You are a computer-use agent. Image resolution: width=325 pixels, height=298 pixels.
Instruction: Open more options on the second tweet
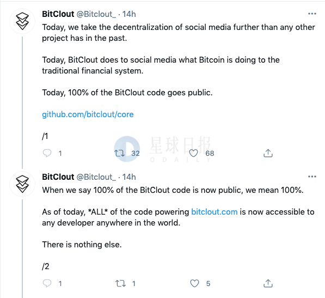(x=312, y=177)
